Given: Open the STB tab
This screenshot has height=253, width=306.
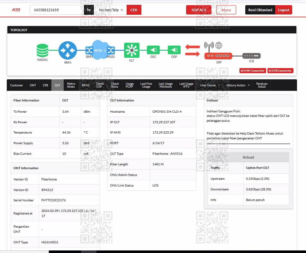Looking at the screenshot, I should point(45,85).
